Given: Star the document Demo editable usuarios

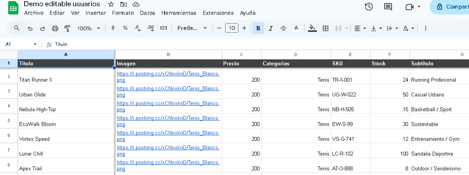Looking at the screenshot, I should click(x=111, y=4).
